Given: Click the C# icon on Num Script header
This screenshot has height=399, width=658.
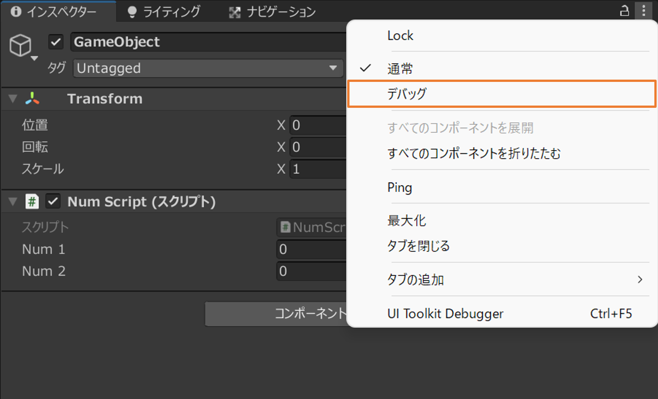Looking at the screenshot, I should tap(31, 202).
